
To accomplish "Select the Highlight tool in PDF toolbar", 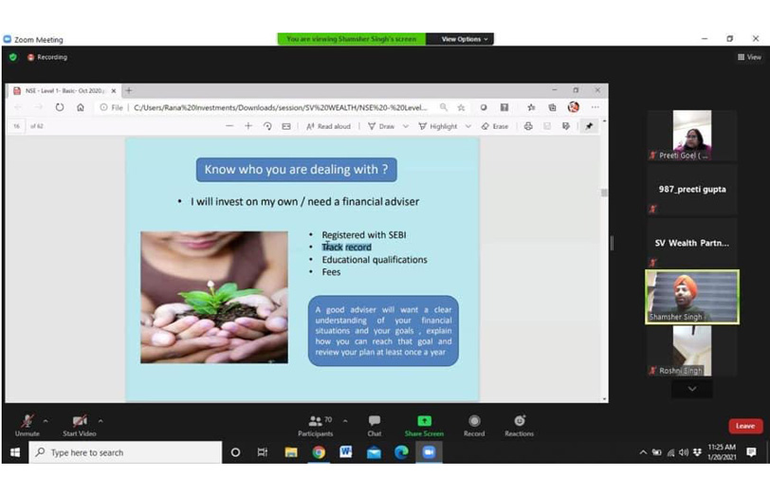I will coord(437,126).
